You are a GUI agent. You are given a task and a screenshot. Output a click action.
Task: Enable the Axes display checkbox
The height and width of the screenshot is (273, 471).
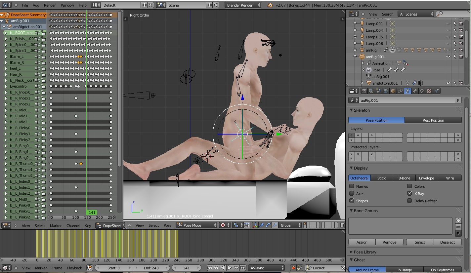[352, 193]
